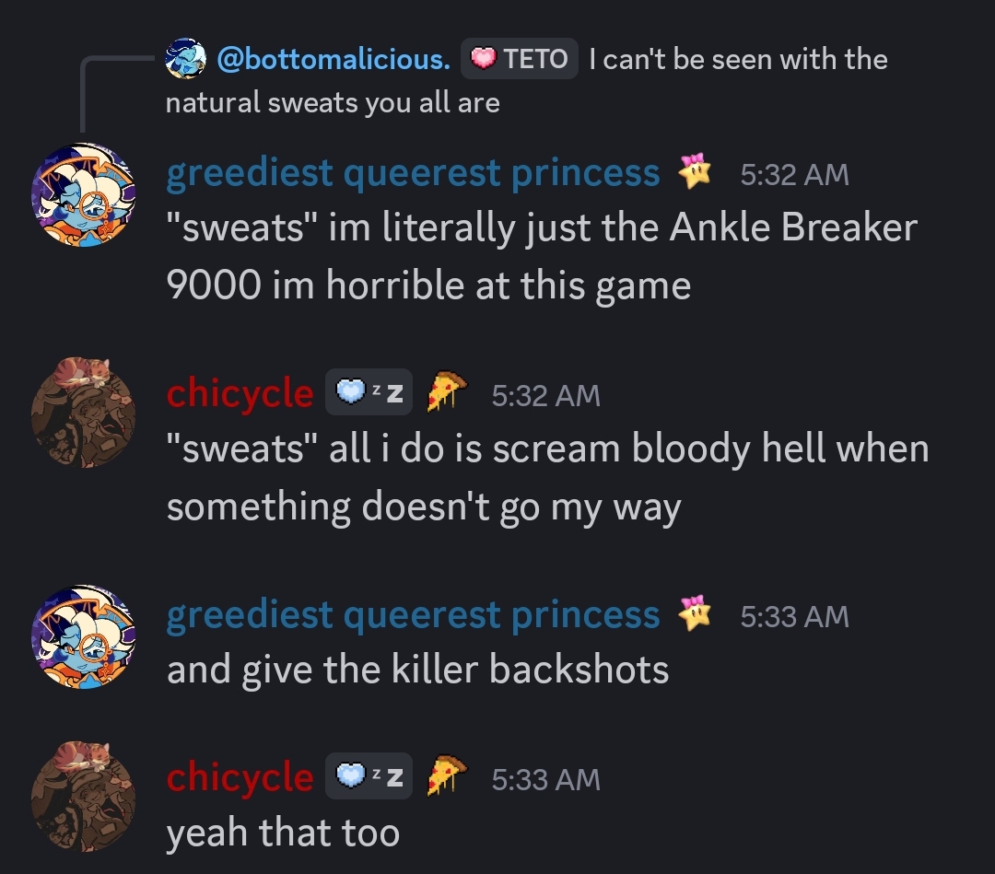Click the 5:32 AM timestamp beside chicycle

pos(545,395)
